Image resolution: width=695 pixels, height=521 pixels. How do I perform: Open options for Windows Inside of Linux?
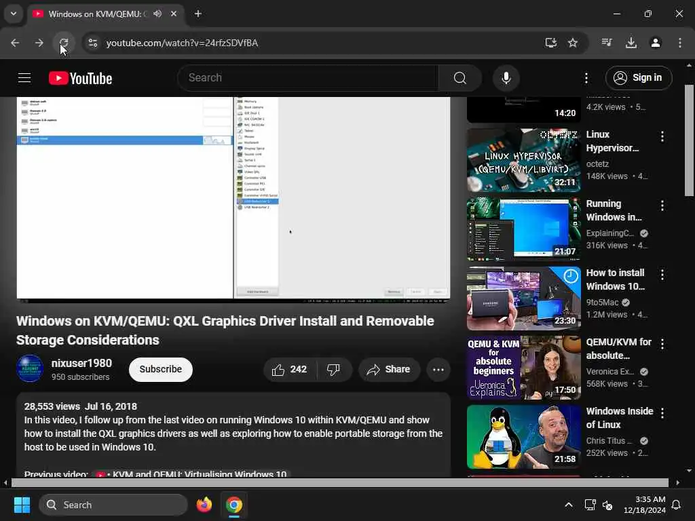(x=662, y=413)
